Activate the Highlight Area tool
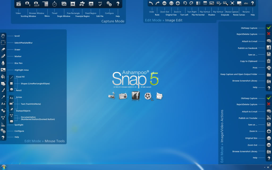 3,70
